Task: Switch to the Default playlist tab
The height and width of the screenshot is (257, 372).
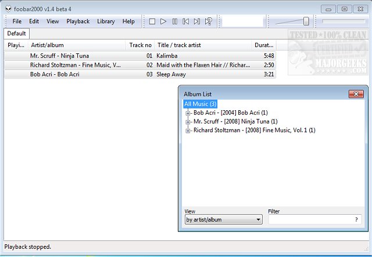Action: tap(16, 34)
